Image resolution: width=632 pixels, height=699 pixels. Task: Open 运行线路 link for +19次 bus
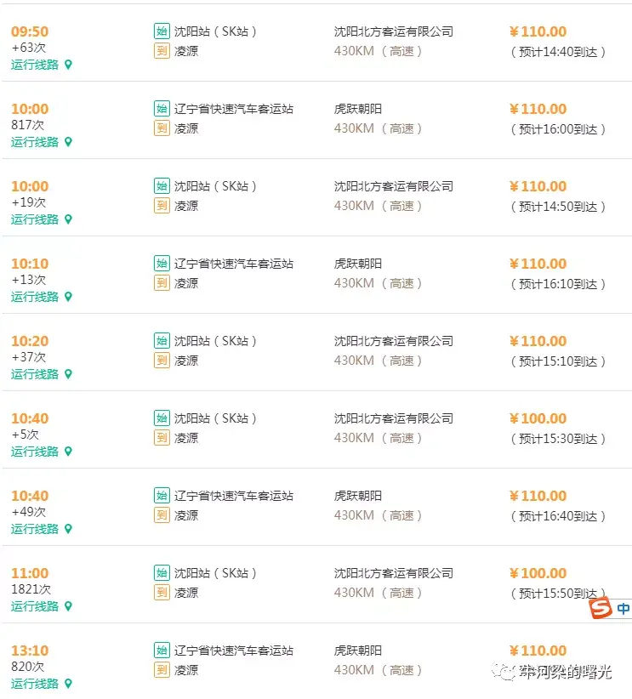click(x=35, y=219)
